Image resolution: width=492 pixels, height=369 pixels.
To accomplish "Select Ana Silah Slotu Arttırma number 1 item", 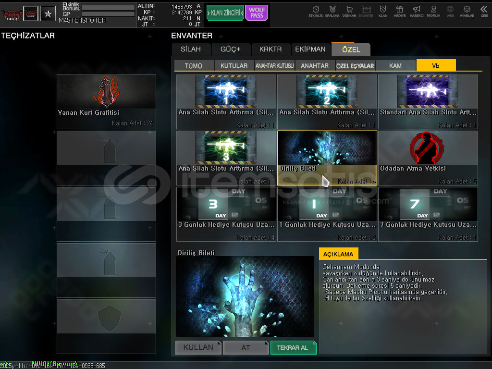I will [226, 102].
